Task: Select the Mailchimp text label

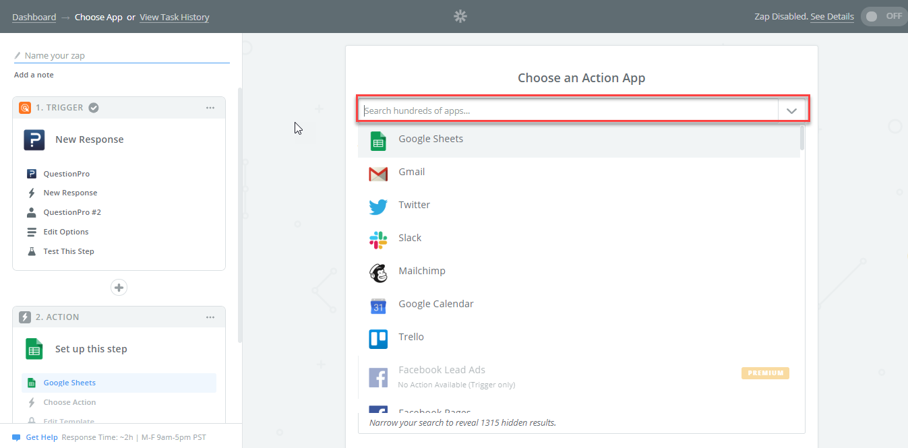Action: (x=422, y=271)
